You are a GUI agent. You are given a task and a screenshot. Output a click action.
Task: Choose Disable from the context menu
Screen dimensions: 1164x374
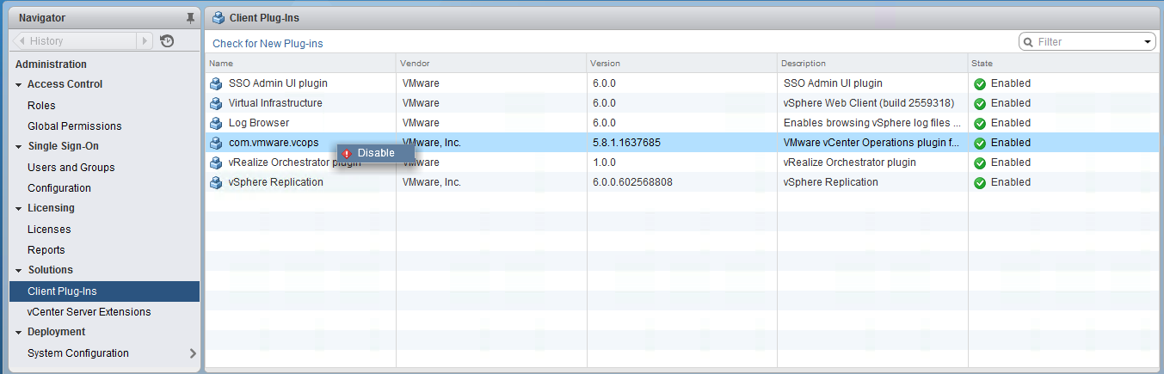pos(376,153)
